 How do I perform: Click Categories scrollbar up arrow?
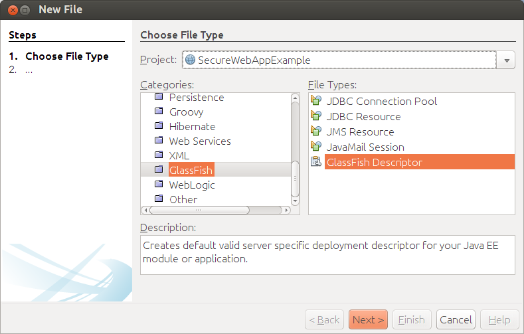pyautogui.click(x=295, y=98)
